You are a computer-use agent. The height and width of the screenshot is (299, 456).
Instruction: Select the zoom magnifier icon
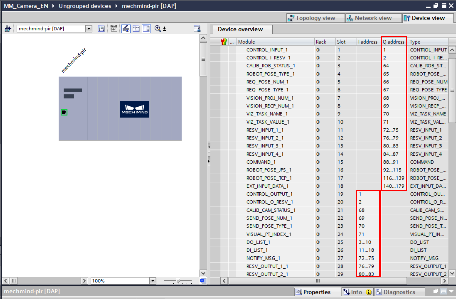pyautogui.click(x=157, y=28)
